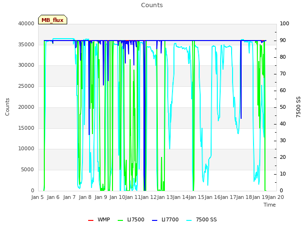Click the red WMP legend color marker
The height and width of the screenshot is (229, 305).
[x=91, y=220]
